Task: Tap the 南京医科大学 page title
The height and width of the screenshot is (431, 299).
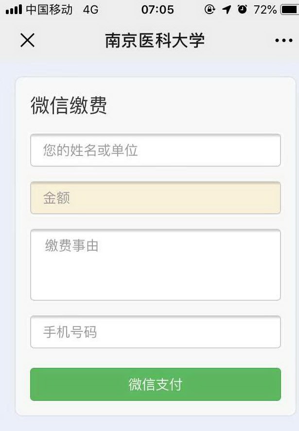Action: point(155,40)
